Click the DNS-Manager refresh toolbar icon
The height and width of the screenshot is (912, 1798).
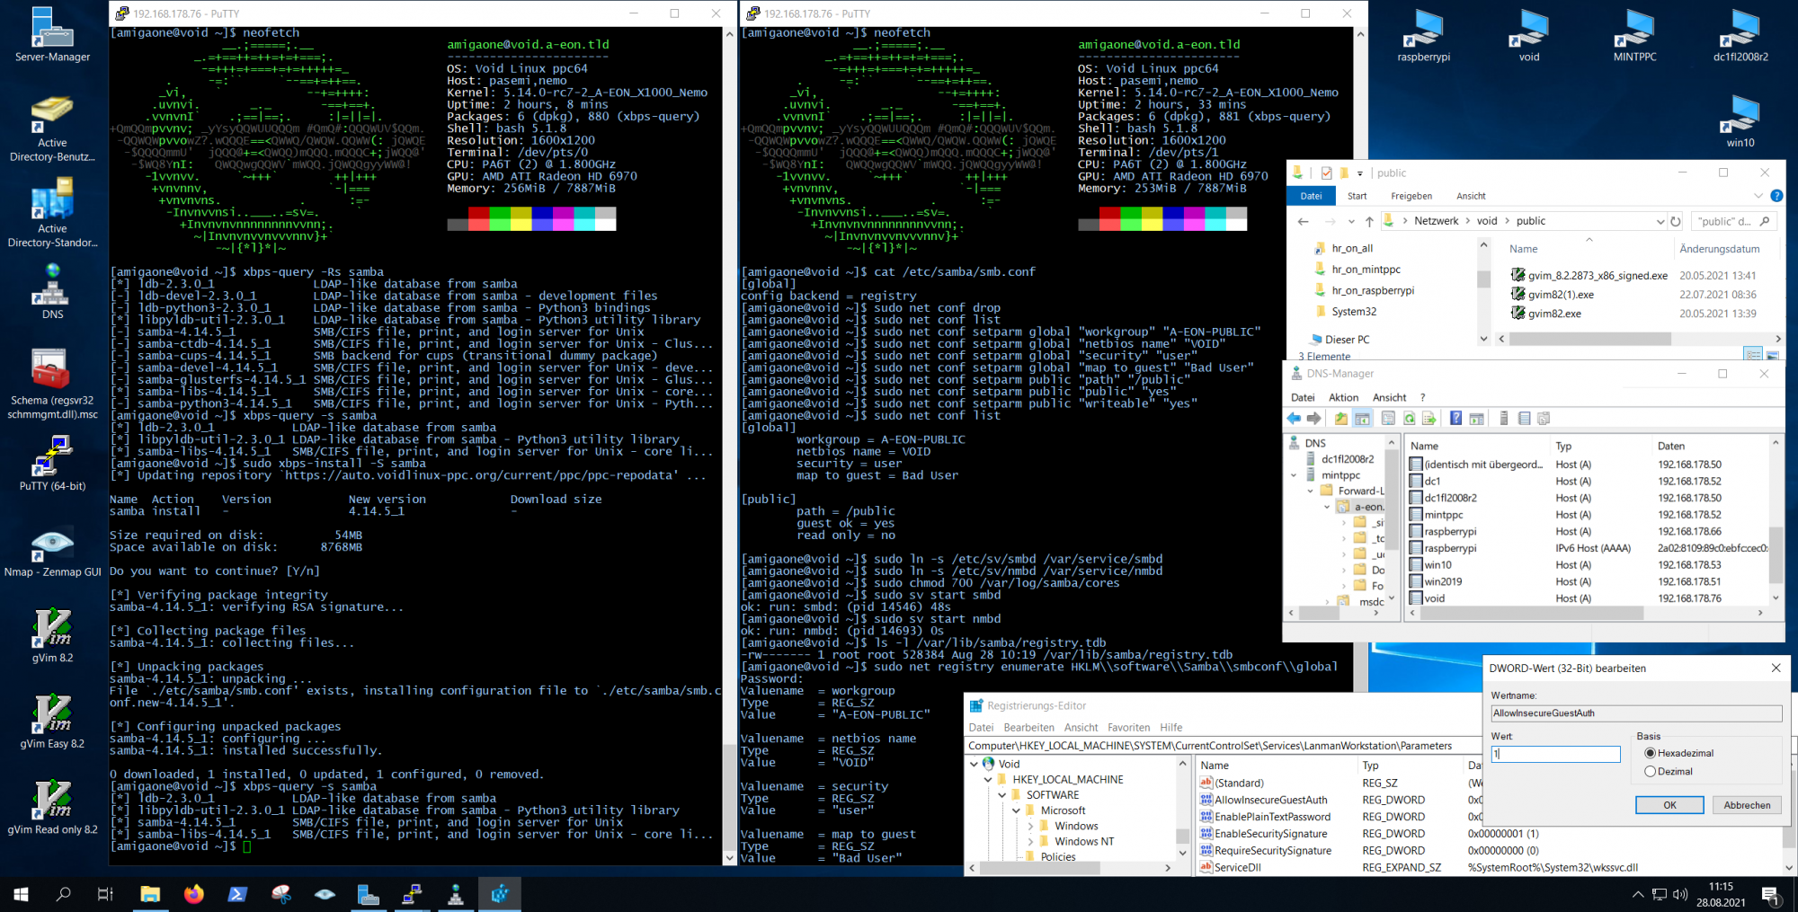pos(1409,419)
